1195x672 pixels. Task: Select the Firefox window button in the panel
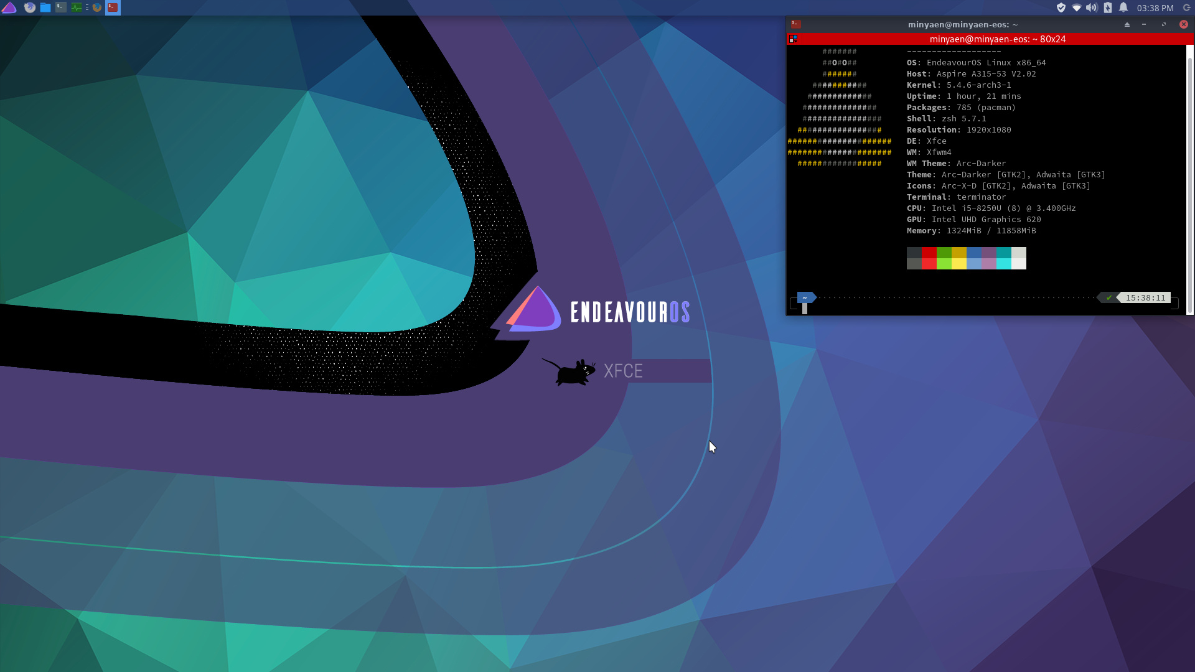click(x=97, y=7)
